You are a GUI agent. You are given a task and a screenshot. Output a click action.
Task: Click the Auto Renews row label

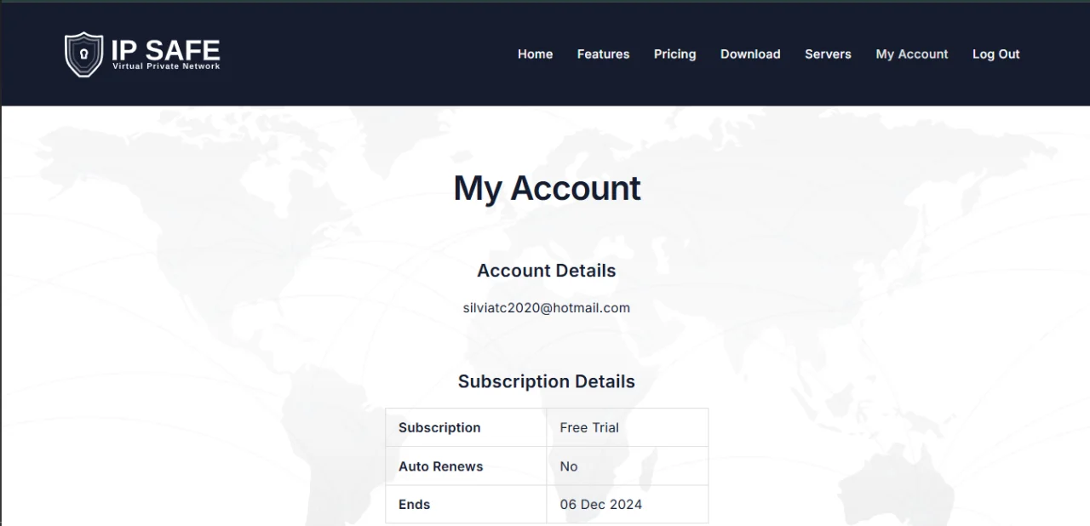click(440, 466)
